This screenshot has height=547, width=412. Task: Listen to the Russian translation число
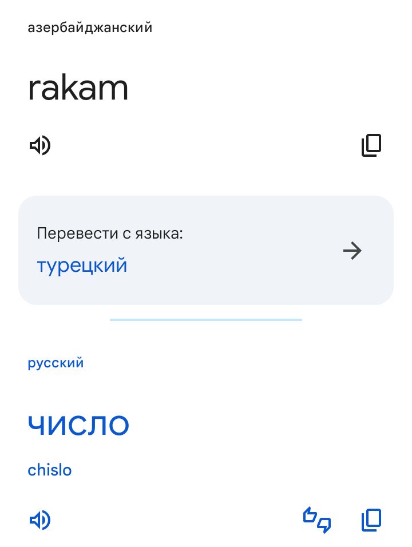[39, 520]
